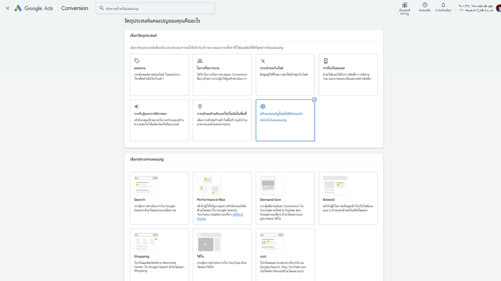Open the Help (ช่วยเหลือ) question mark icon
The image size is (501, 281).
(x=425, y=5)
